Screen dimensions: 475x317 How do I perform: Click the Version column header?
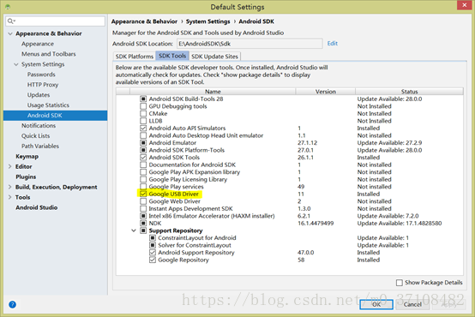click(325, 92)
